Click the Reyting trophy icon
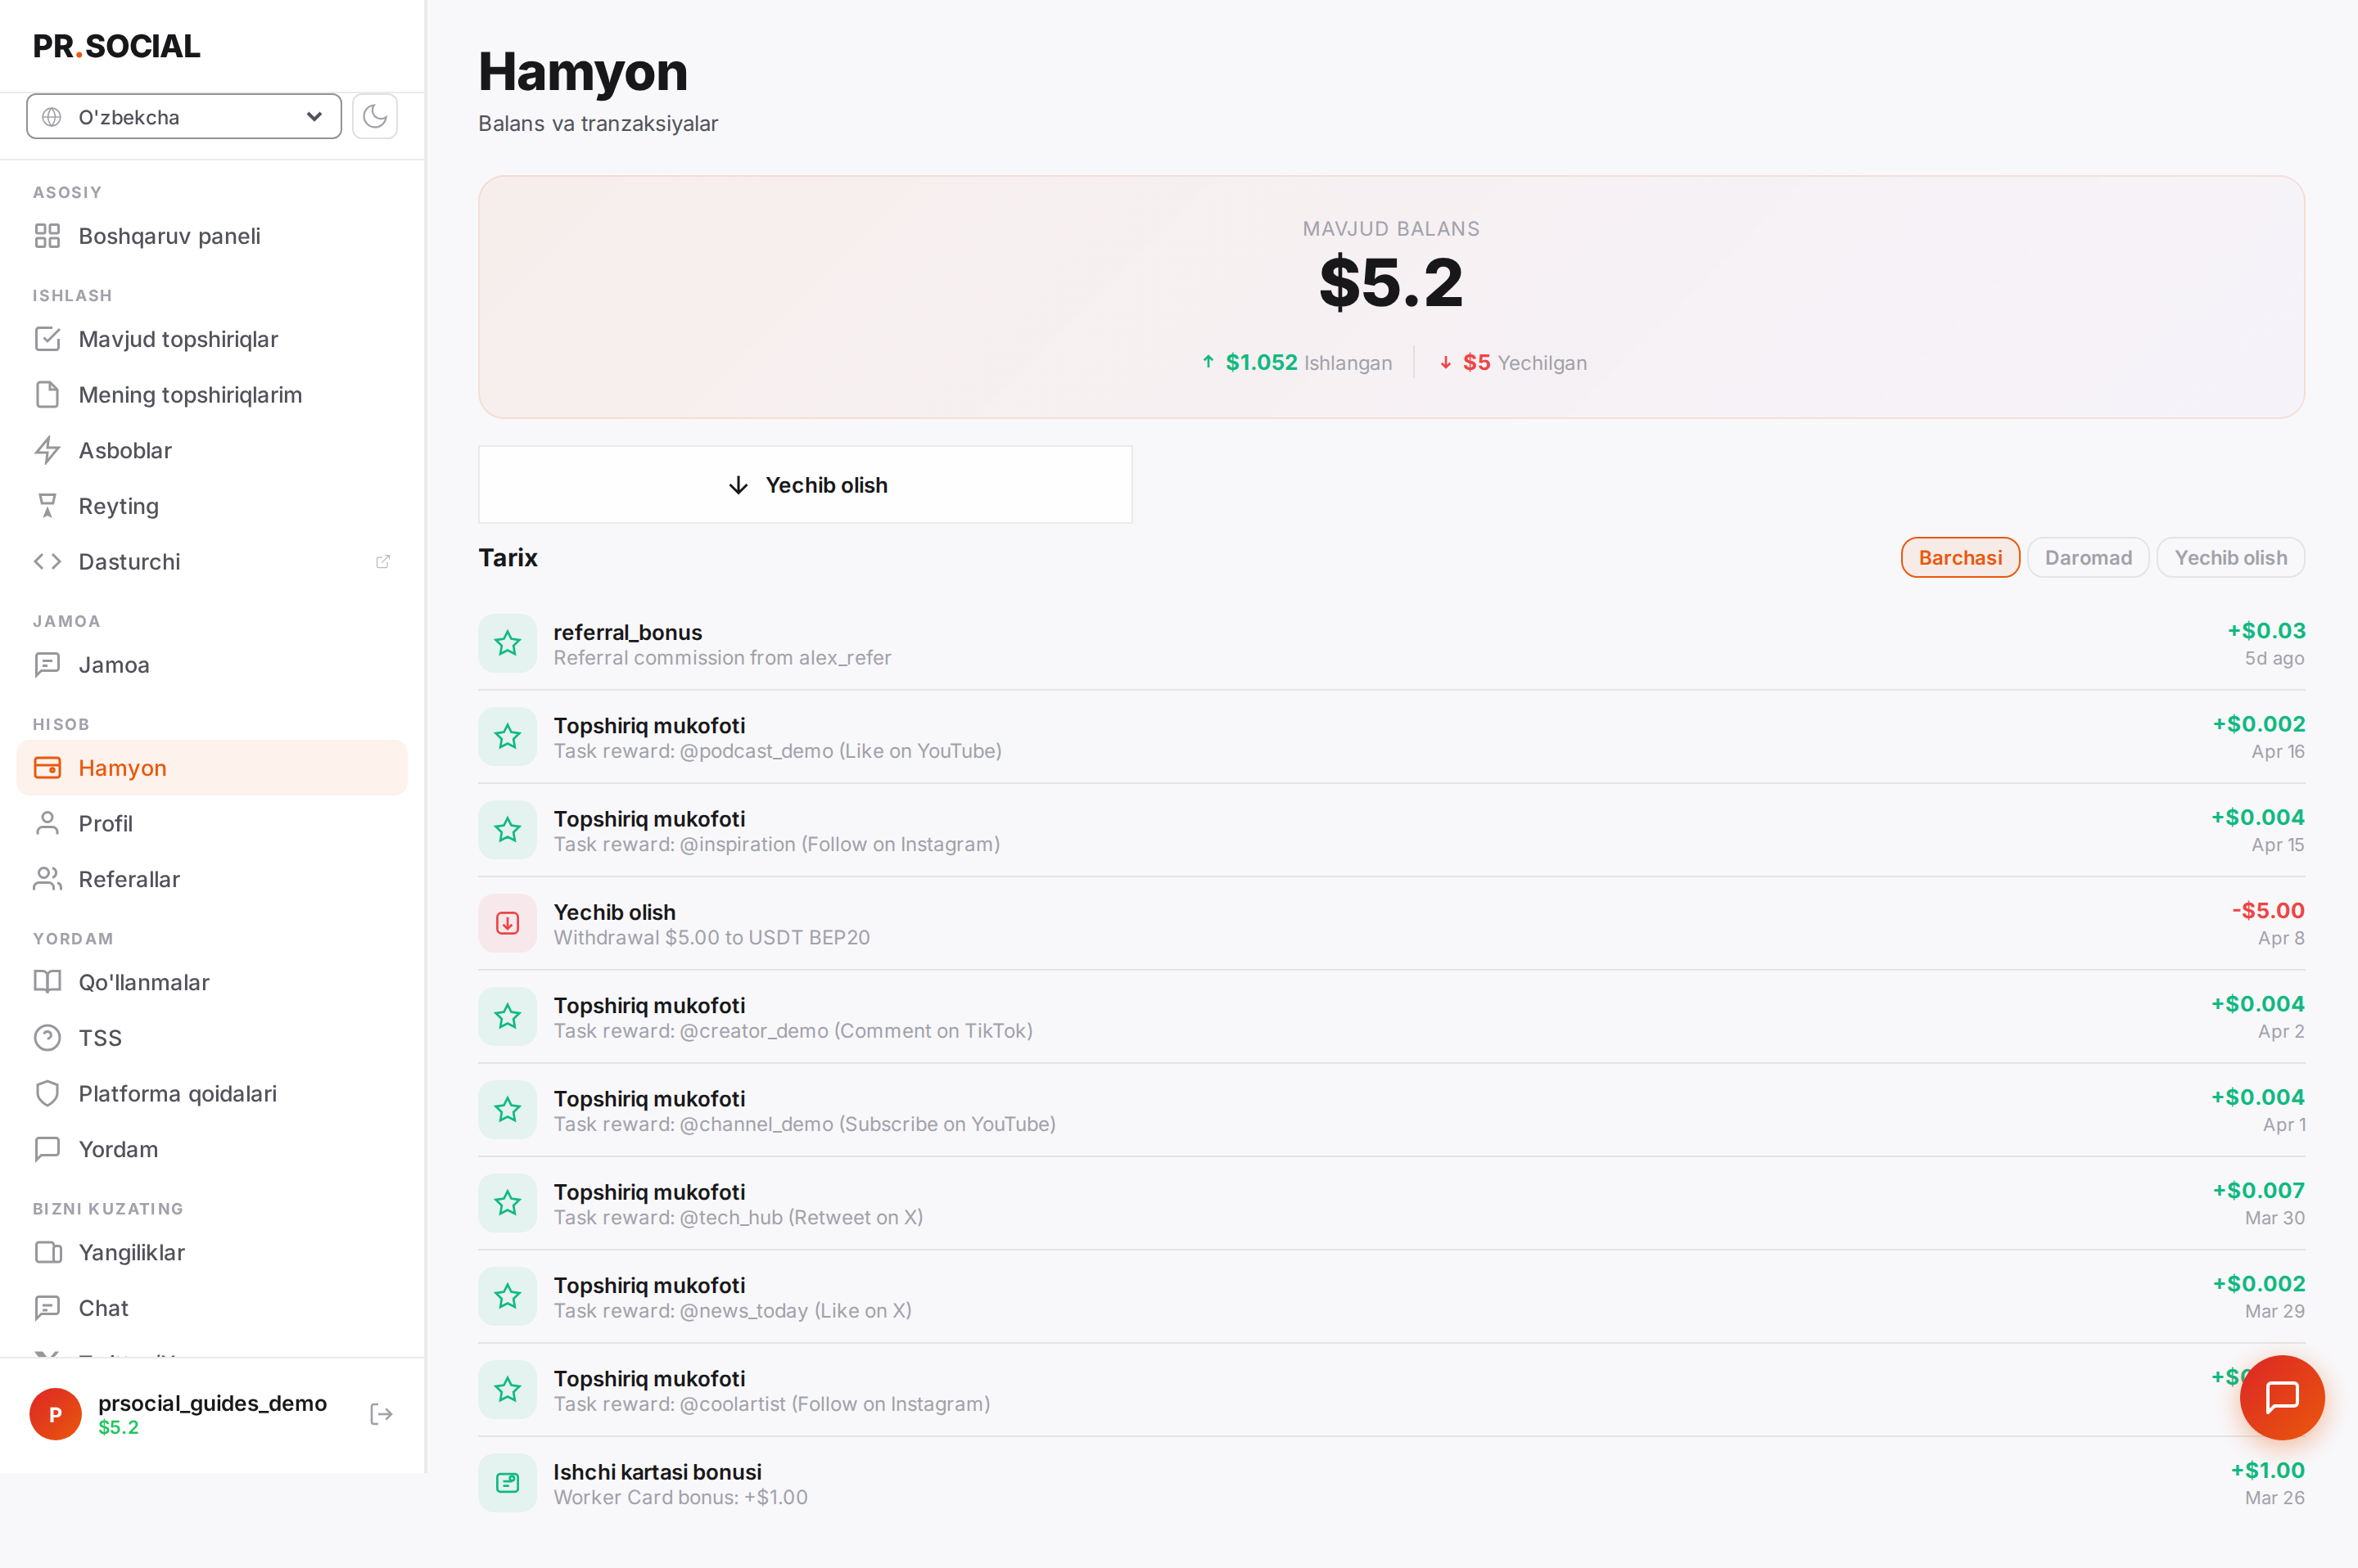The image size is (2358, 1568). (x=47, y=506)
